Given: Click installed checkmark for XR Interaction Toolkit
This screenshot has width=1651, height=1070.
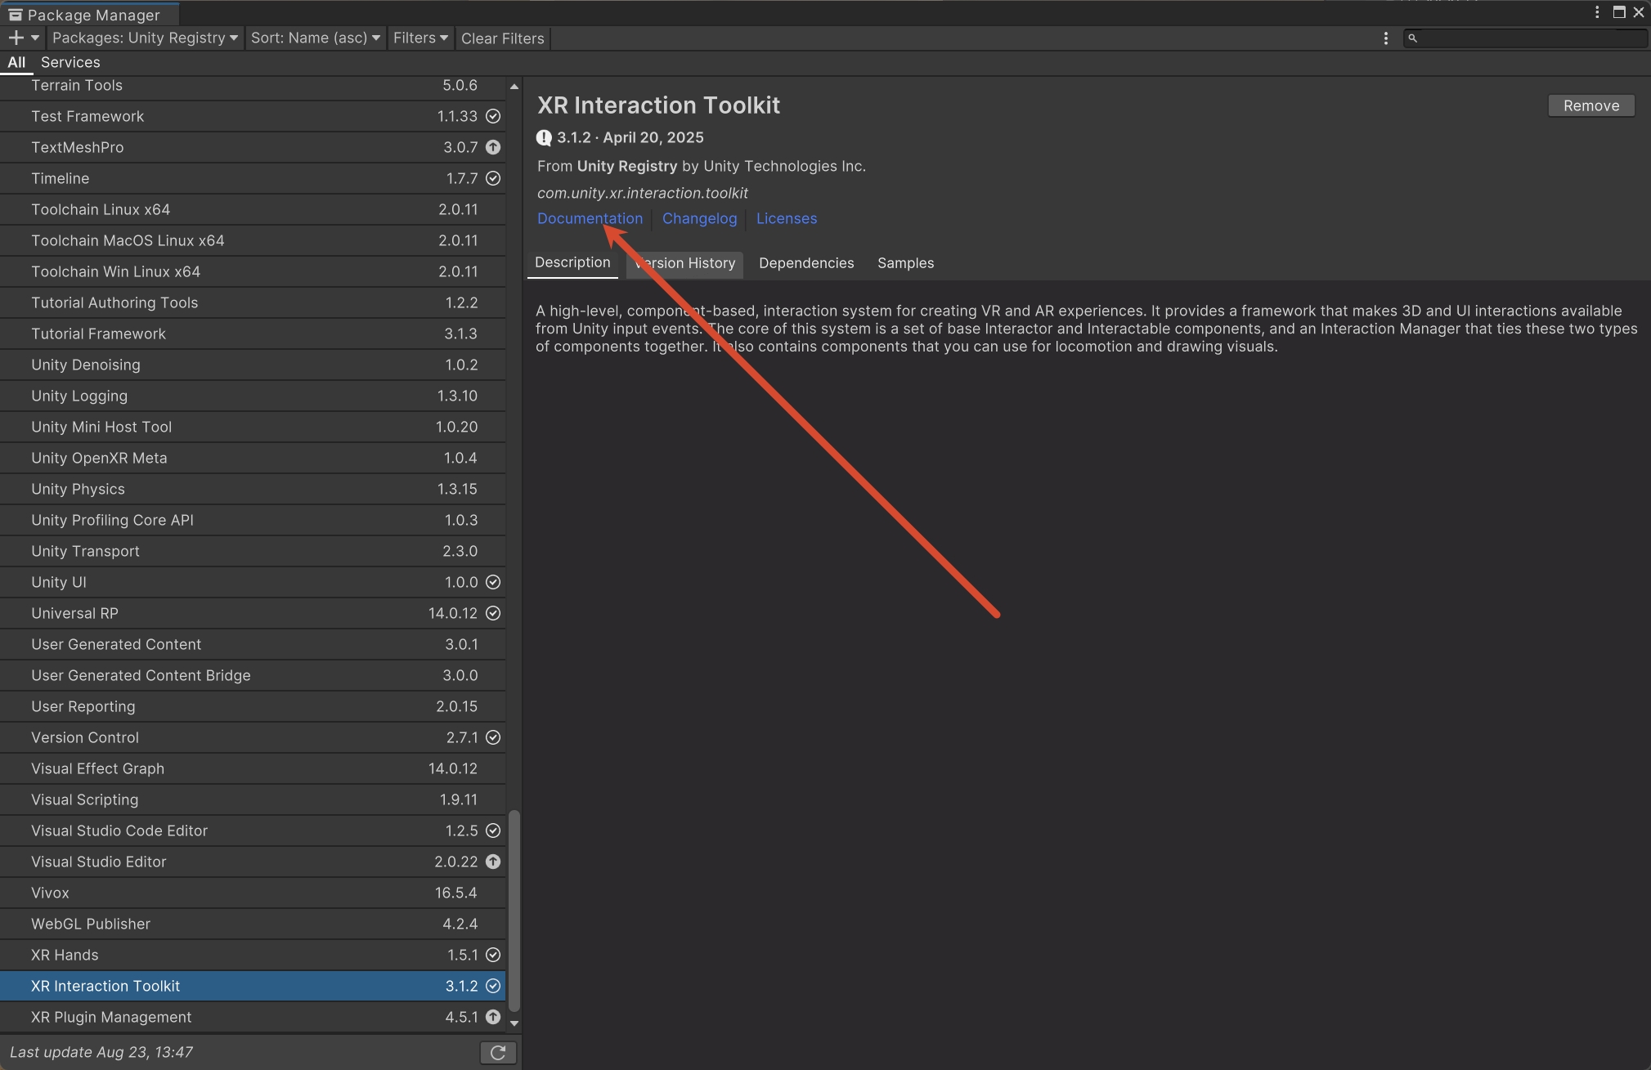Looking at the screenshot, I should pos(493,986).
